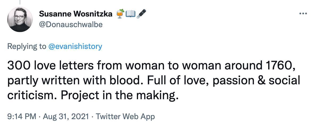This screenshot has height=129, width=315.
Task: Click the cocktail emoji beside the name
Action: click(120, 14)
